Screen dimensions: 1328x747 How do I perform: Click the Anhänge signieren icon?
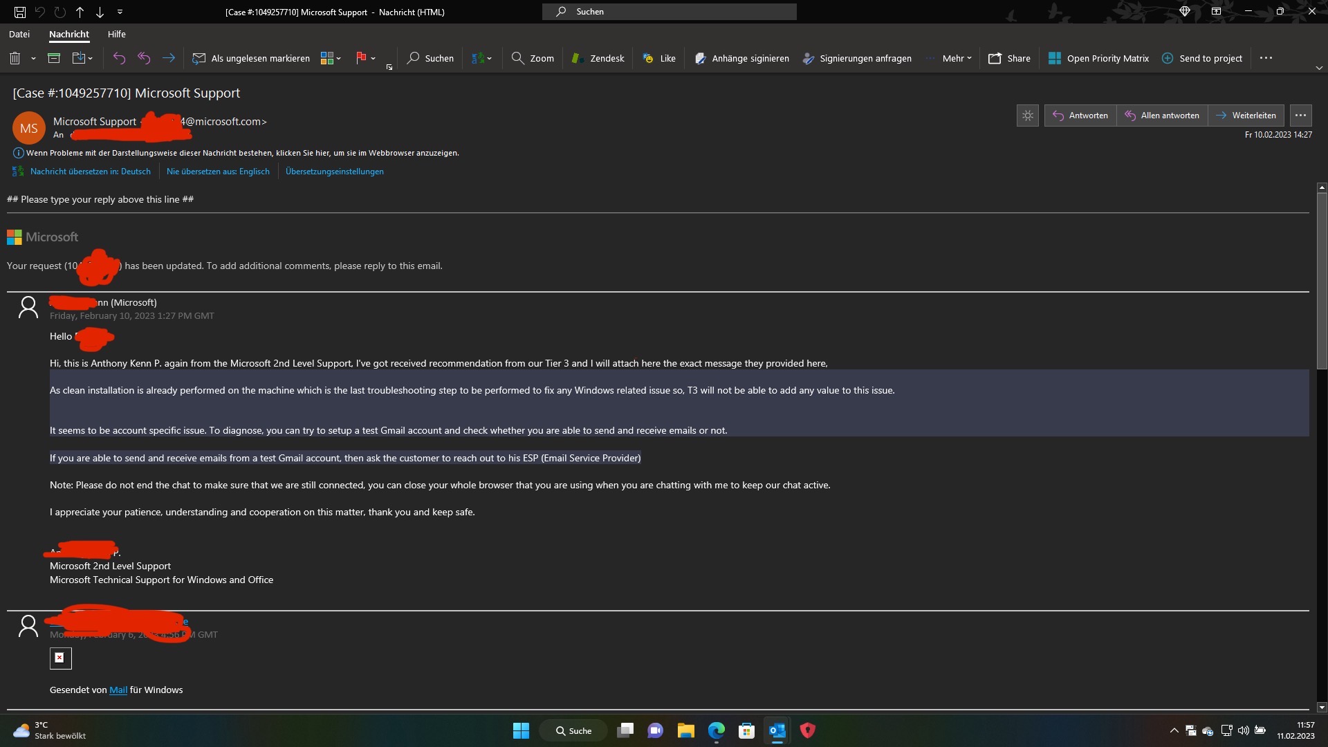(700, 59)
